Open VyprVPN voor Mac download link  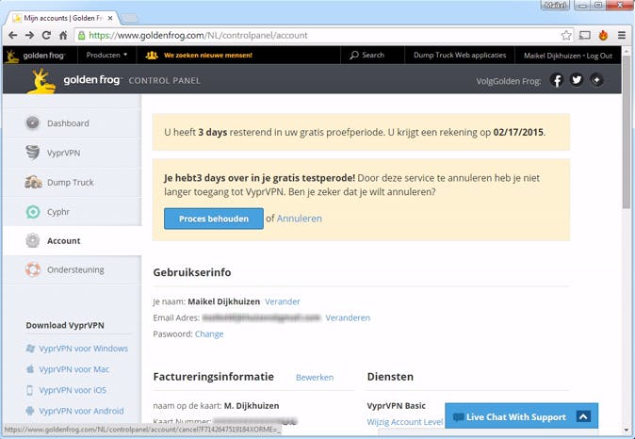[74, 369]
